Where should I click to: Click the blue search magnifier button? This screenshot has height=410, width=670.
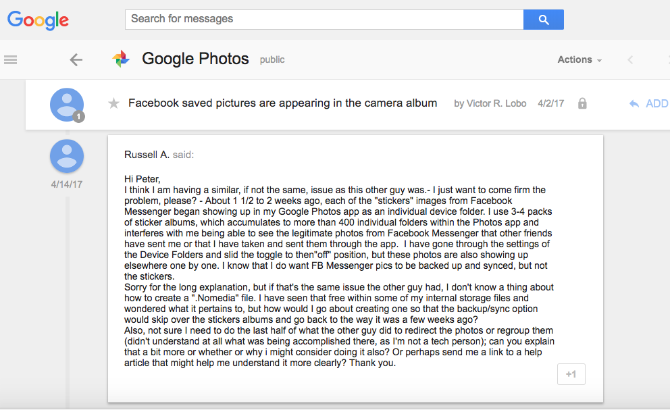[x=543, y=20]
